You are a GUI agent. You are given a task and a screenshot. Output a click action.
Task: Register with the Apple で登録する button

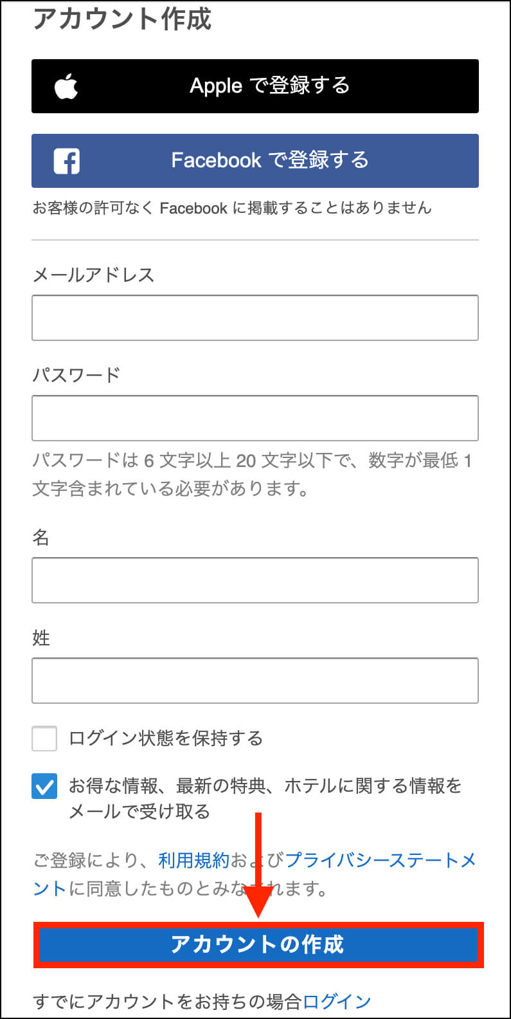pos(255,86)
